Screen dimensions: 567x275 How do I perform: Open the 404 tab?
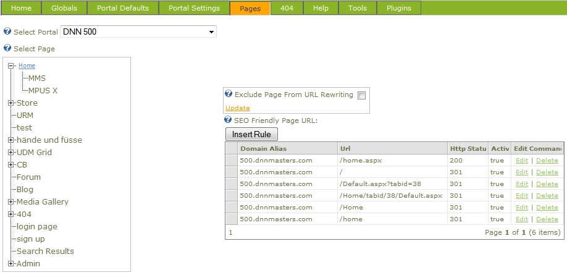click(x=287, y=8)
